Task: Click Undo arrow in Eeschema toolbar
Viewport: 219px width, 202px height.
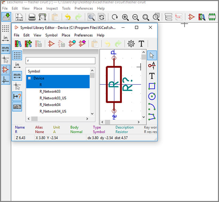Action: coord(68,17)
